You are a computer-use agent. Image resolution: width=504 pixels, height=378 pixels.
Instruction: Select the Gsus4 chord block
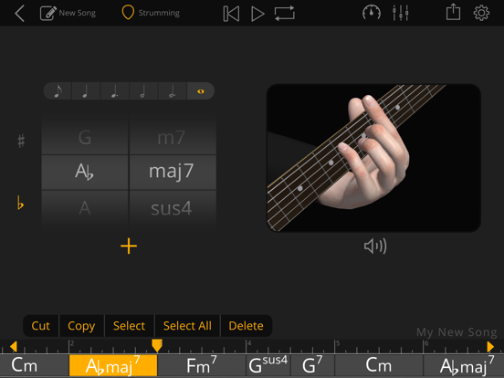pyautogui.click(x=268, y=366)
